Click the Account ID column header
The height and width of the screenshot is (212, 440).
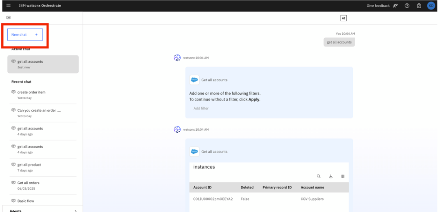(202, 187)
